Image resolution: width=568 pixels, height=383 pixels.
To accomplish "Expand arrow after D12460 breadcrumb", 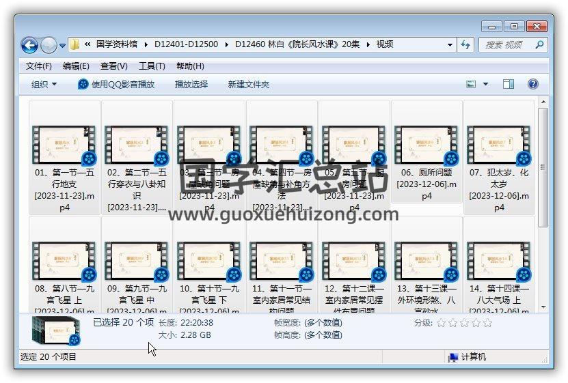I will click(368, 44).
